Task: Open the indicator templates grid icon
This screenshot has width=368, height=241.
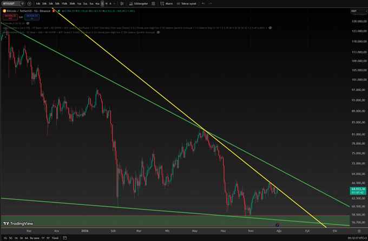Action: click(x=153, y=4)
